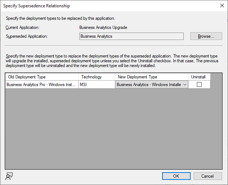
Task: Click the Technology column header
Action: (97, 77)
